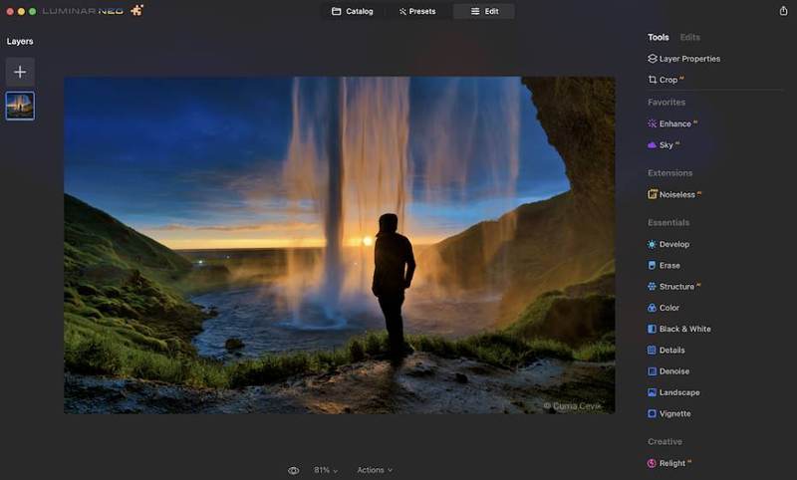Click the Denoise tool icon
The width and height of the screenshot is (797, 480).
[653, 371]
